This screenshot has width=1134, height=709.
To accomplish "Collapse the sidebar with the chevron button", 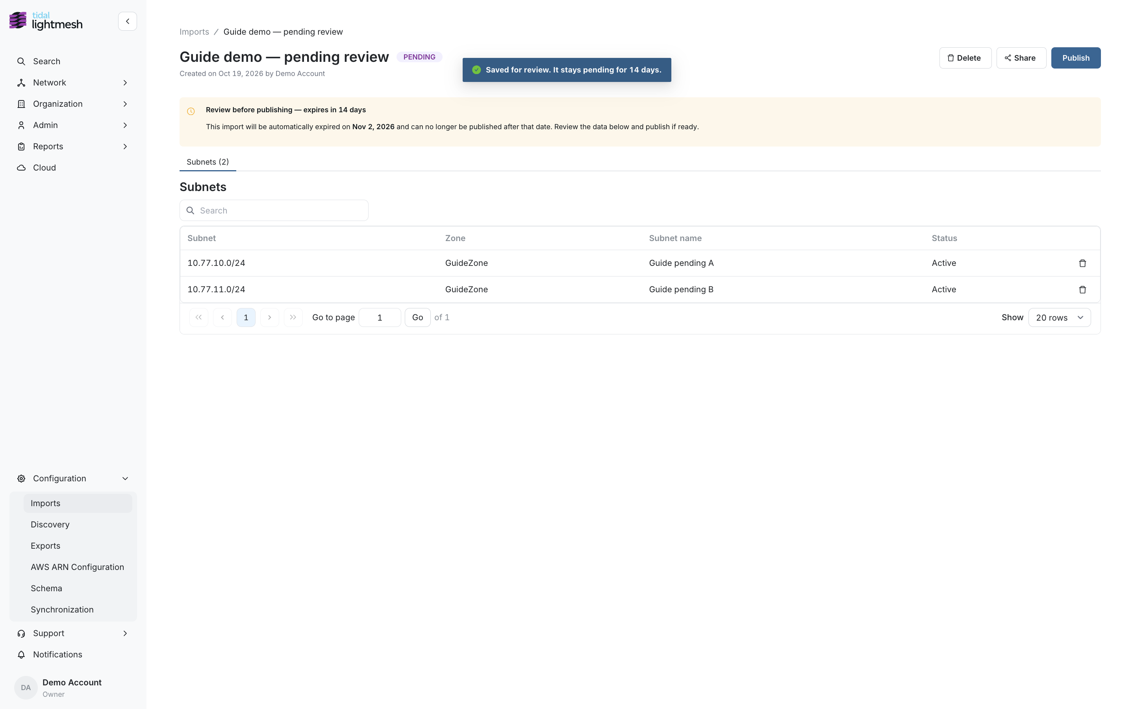I will [128, 21].
